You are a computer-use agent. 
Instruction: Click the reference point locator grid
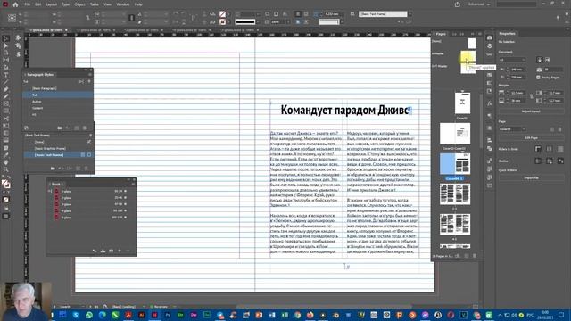pos(12,18)
